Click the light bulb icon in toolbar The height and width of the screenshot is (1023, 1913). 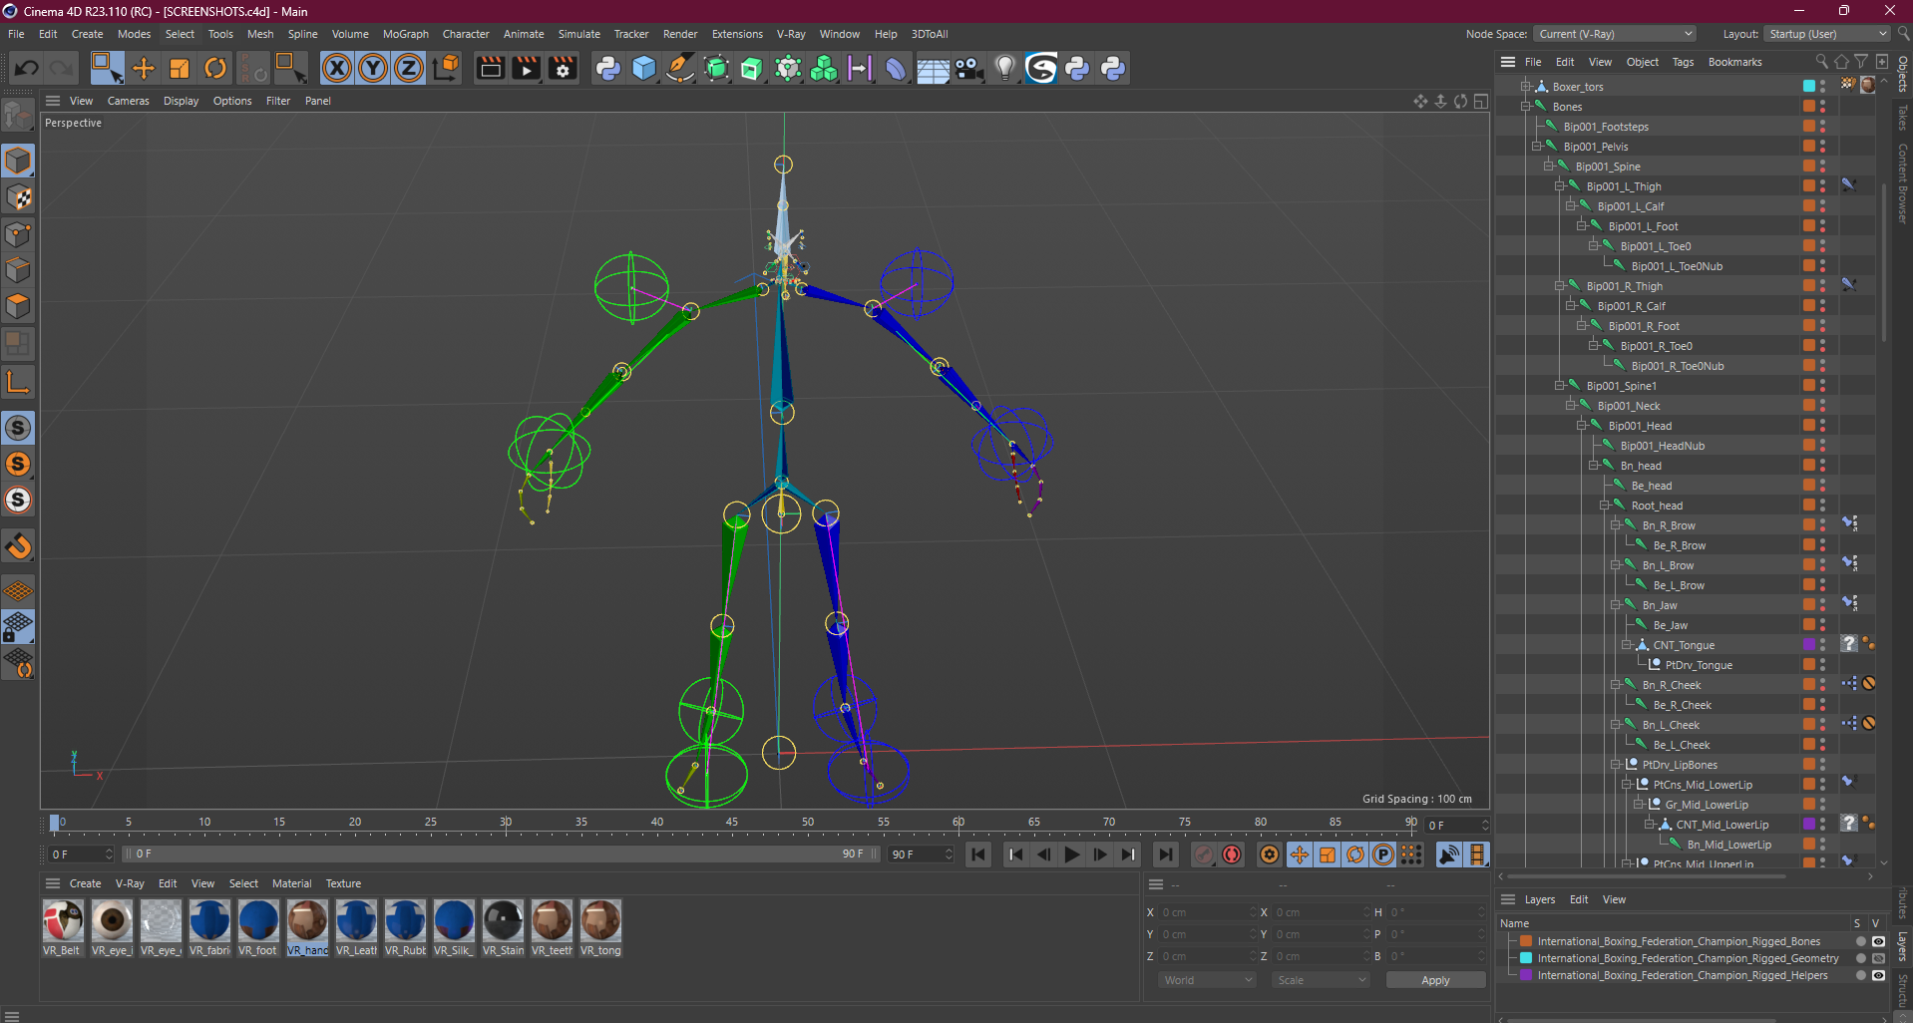coord(1004,68)
